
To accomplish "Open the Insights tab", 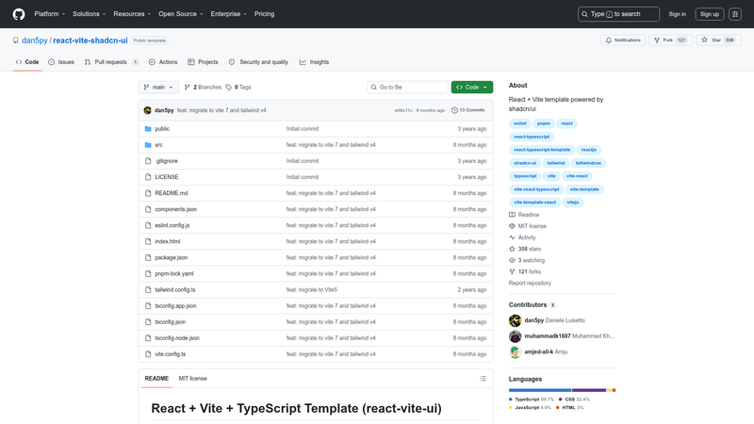I will pos(315,62).
